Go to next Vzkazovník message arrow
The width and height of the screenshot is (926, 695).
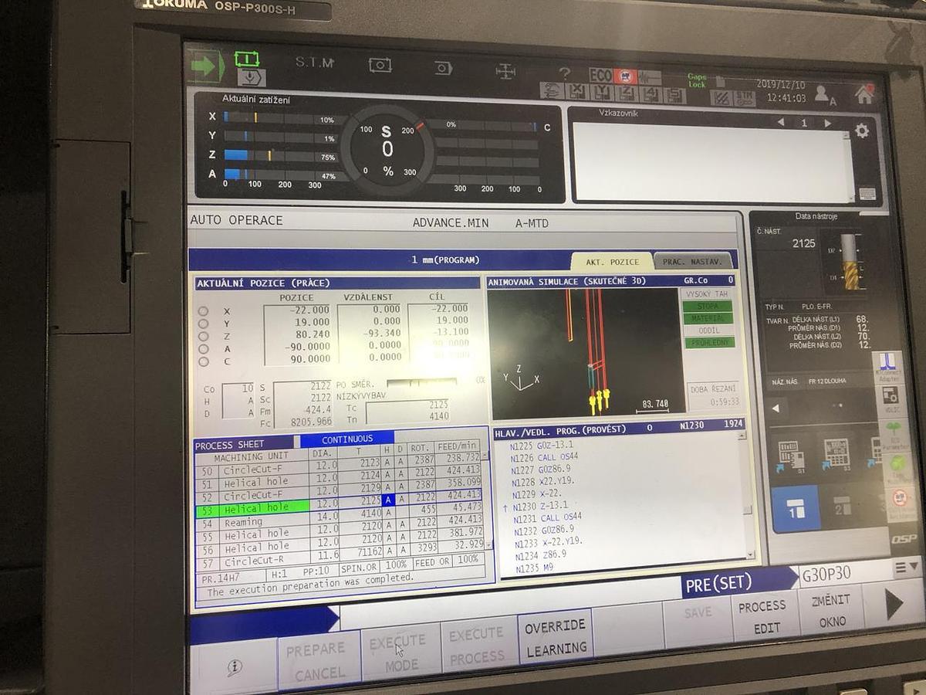tap(828, 123)
